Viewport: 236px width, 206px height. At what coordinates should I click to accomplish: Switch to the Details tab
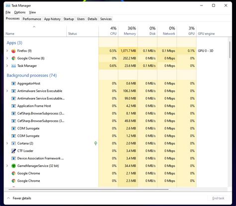(x=92, y=19)
